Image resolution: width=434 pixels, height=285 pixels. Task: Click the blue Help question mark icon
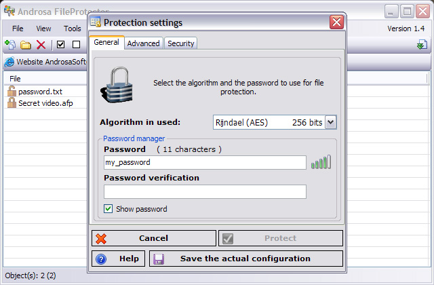coord(102,259)
